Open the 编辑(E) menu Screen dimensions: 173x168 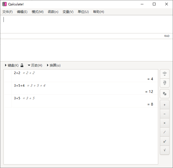(22, 12)
